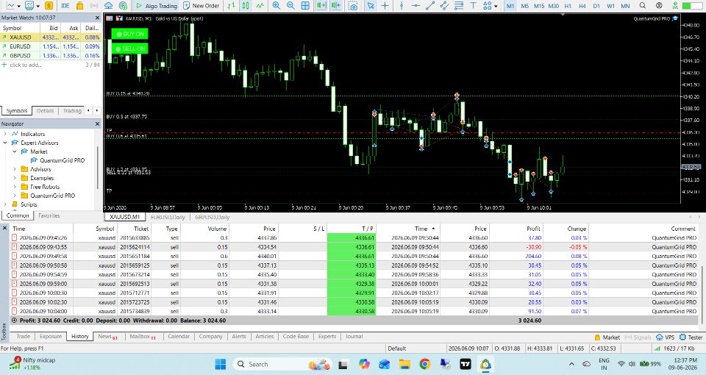Expand the Examples folder
Screen dimensions: 706x375
point(15,178)
